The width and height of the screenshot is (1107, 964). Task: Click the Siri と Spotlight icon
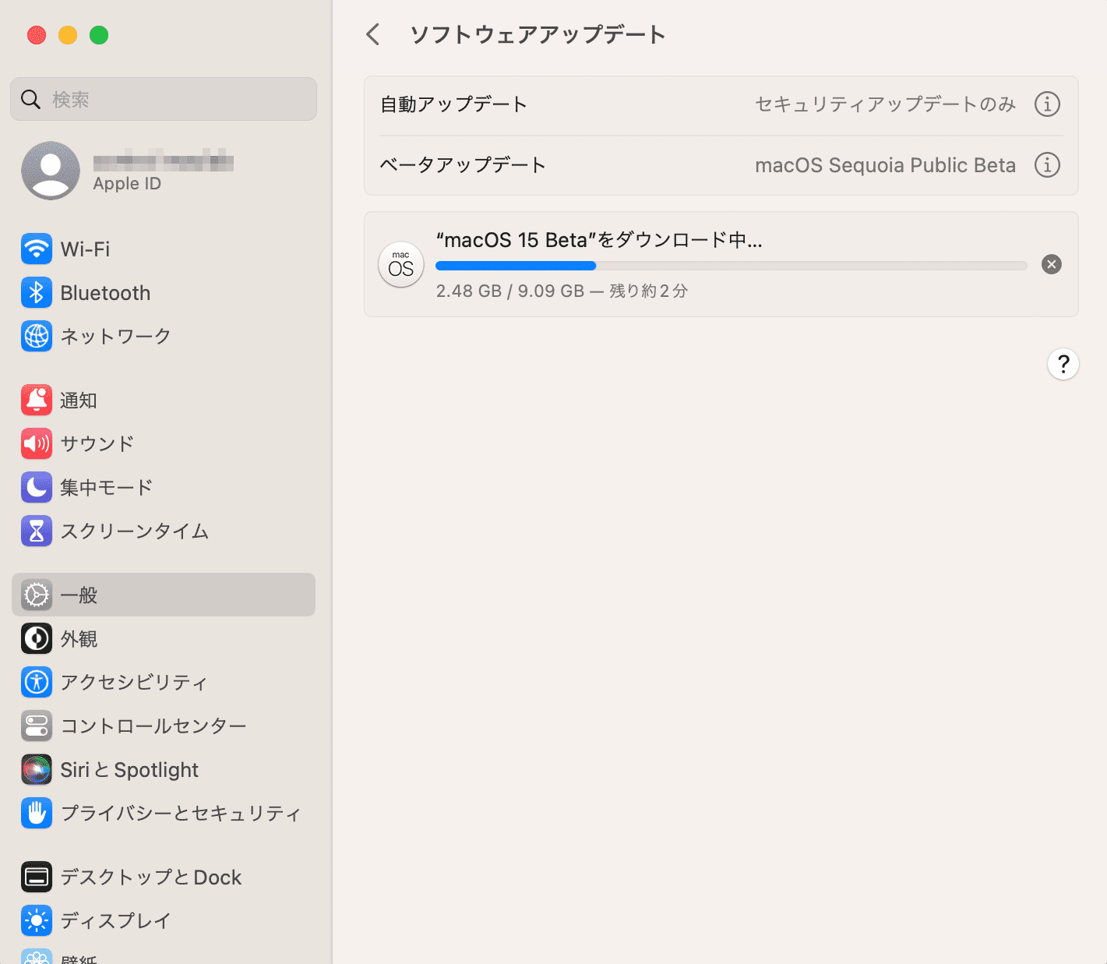[x=37, y=769]
